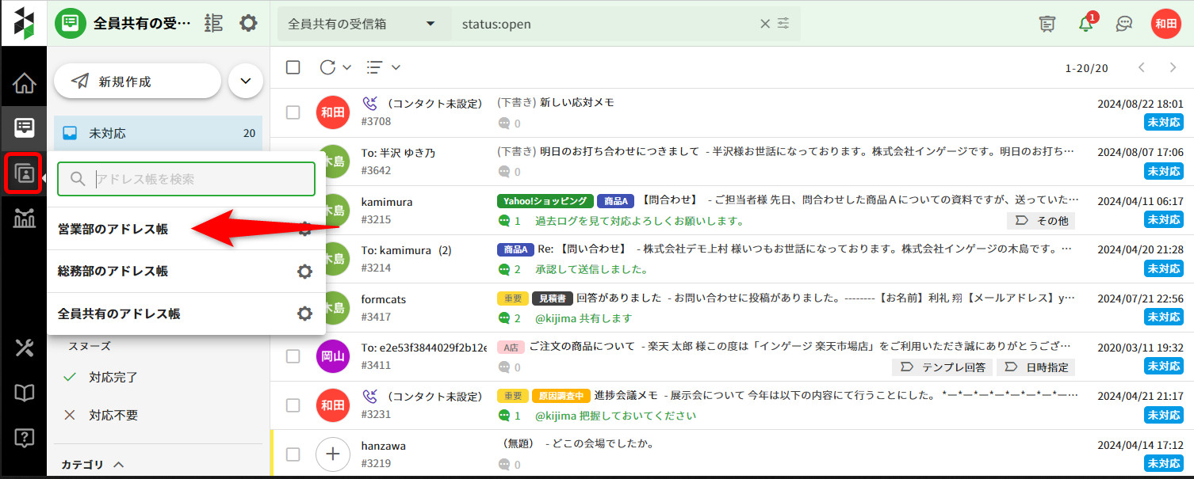Choose 全員共有のアドレス帳 entry
The height and width of the screenshot is (479, 1194).
pyautogui.click(x=119, y=314)
